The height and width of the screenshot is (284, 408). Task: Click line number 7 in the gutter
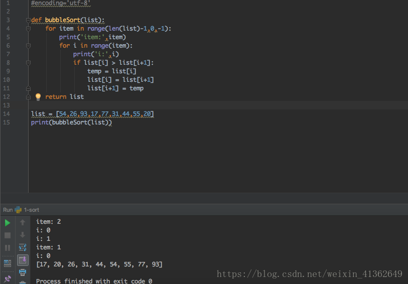[8, 54]
